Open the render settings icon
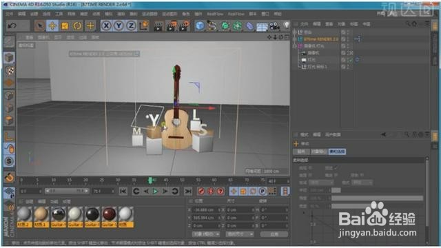 pos(184,26)
